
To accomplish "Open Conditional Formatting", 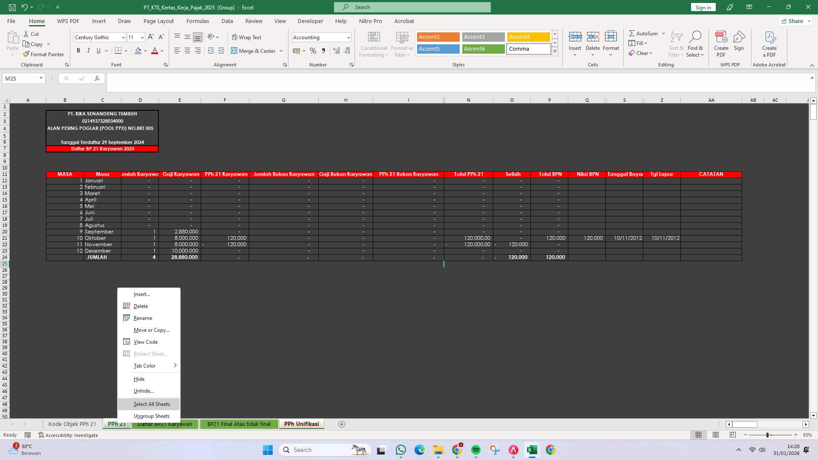I will pyautogui.click(x=374, y=44).
